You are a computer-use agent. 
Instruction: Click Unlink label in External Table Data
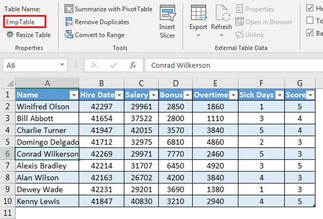click(x=255, y=35)
